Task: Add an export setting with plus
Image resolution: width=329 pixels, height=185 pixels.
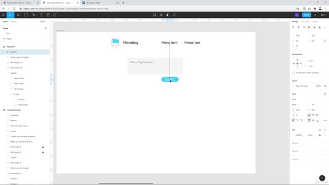Action: (x=325, y=159)
